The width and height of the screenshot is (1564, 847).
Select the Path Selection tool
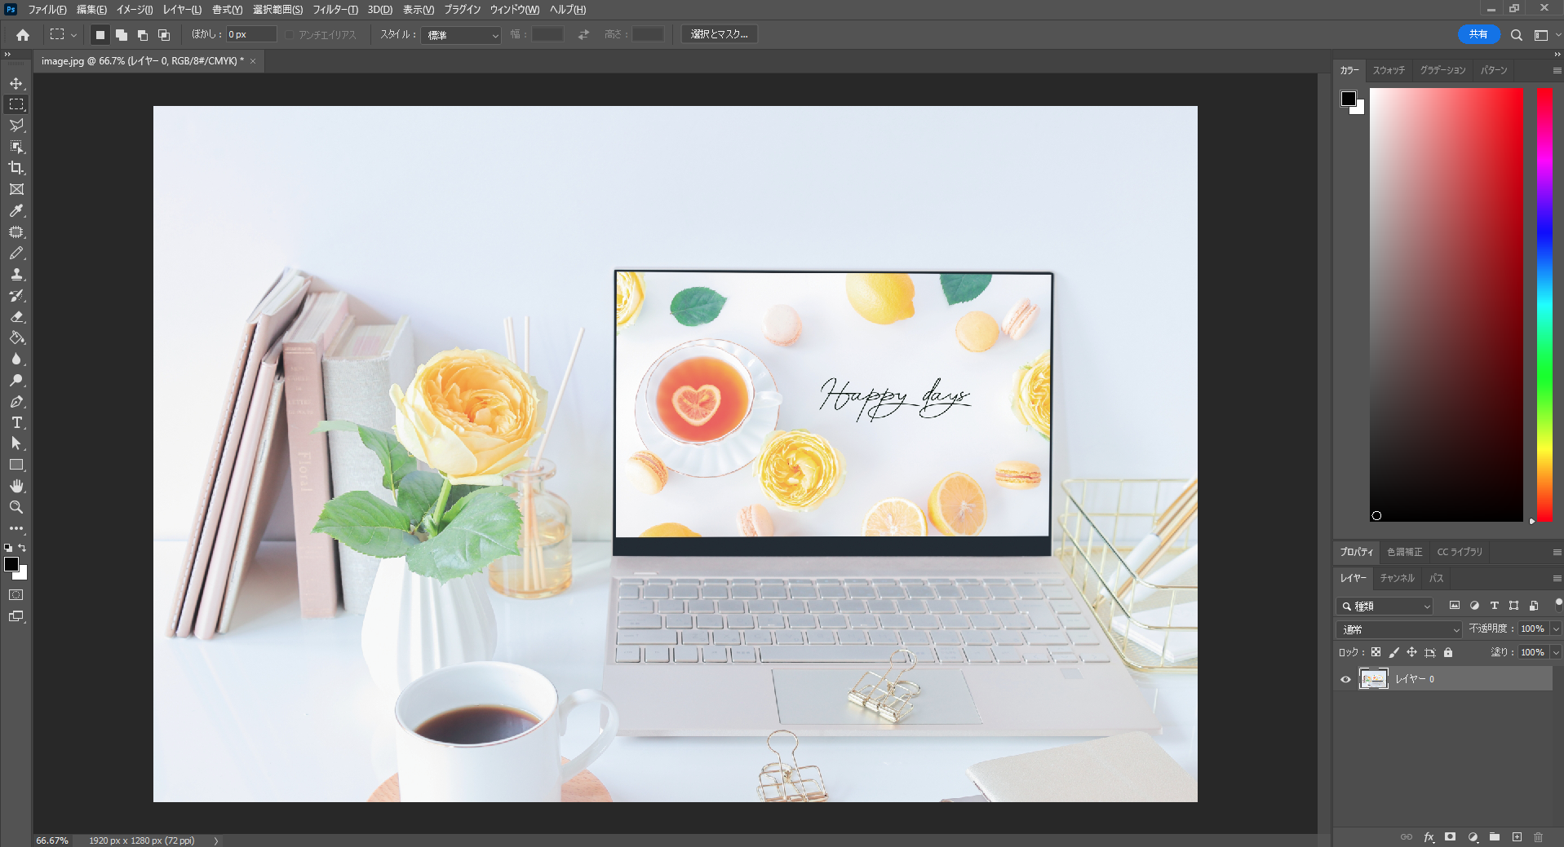(16, 444)
